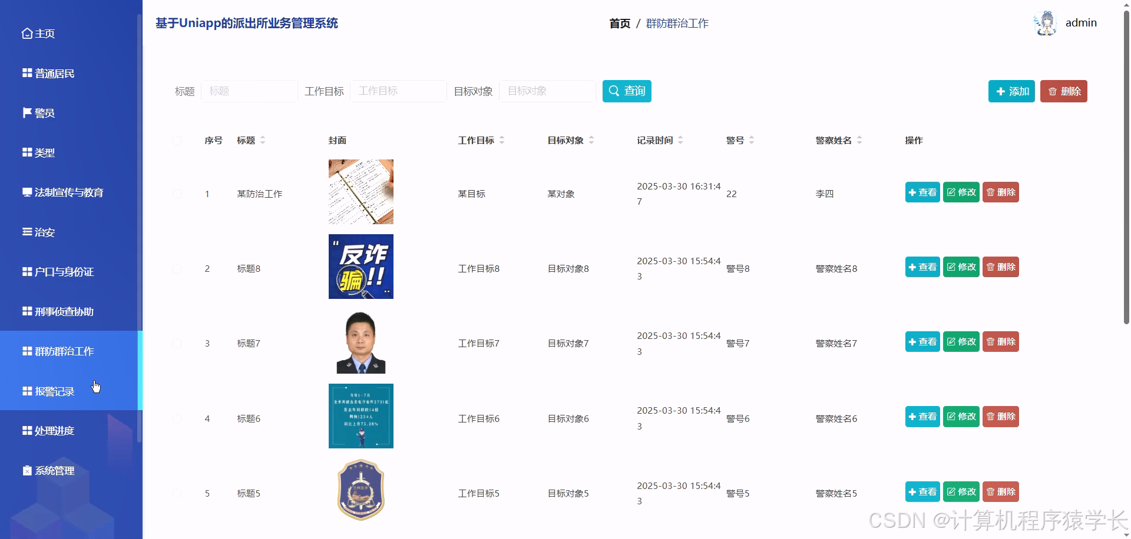Open 系统管理 via its gear-document icon

click(26, 470)
